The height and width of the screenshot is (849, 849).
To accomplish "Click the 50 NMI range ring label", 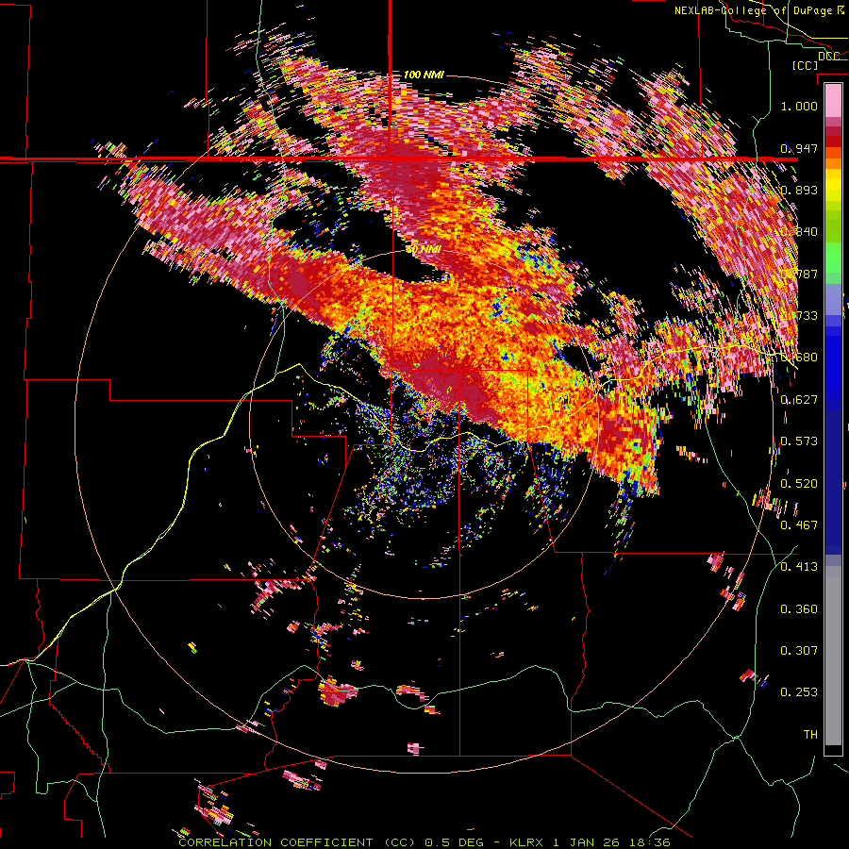I will coord(424,250).
